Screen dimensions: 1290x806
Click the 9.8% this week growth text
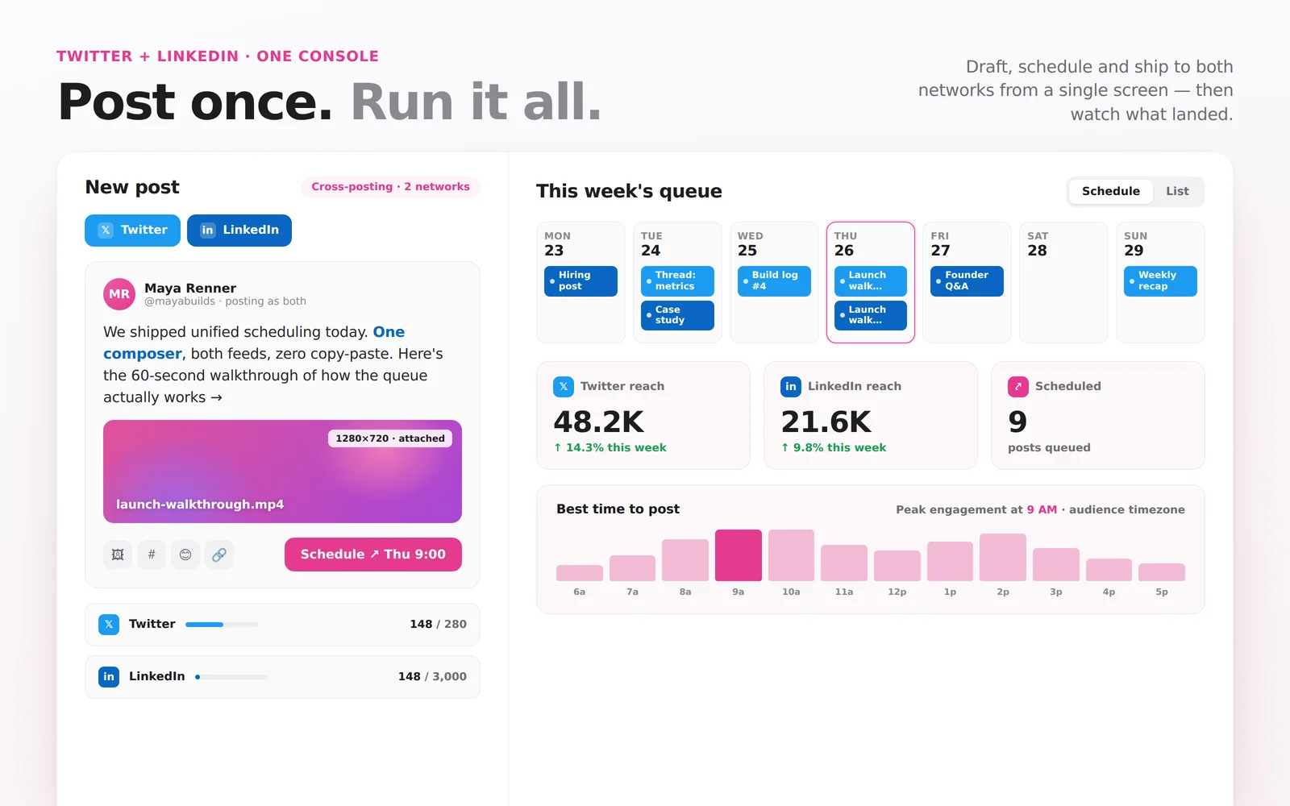tap(834, 448)
